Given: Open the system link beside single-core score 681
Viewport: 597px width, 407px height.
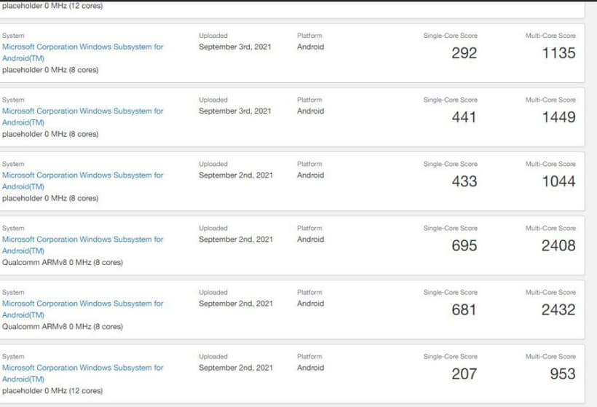Looking at the screenshot, I should (x=82, y=303).
